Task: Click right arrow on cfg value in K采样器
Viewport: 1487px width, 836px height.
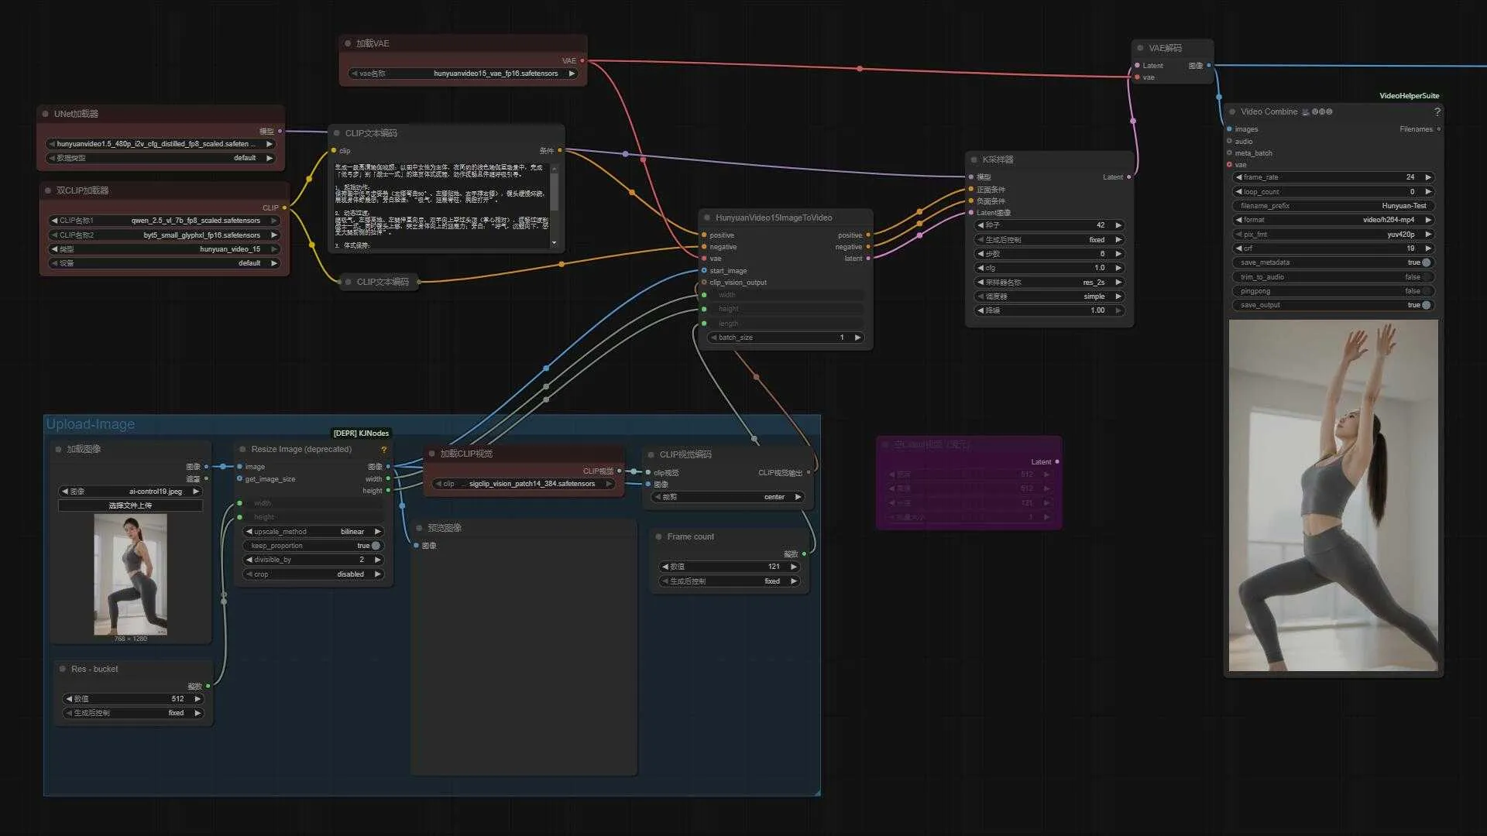Action: 1118,268
